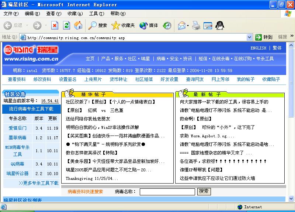Open the 我的帖子 link
This screenshot has width=295, height=212.
click(x=246, y=79)
